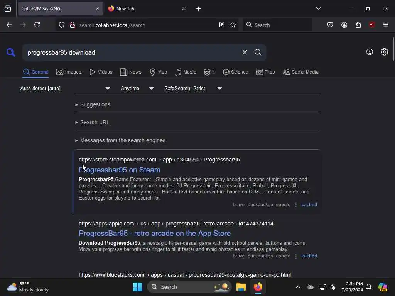
Task: Expand the Search URL section
Action: point(92,122)
